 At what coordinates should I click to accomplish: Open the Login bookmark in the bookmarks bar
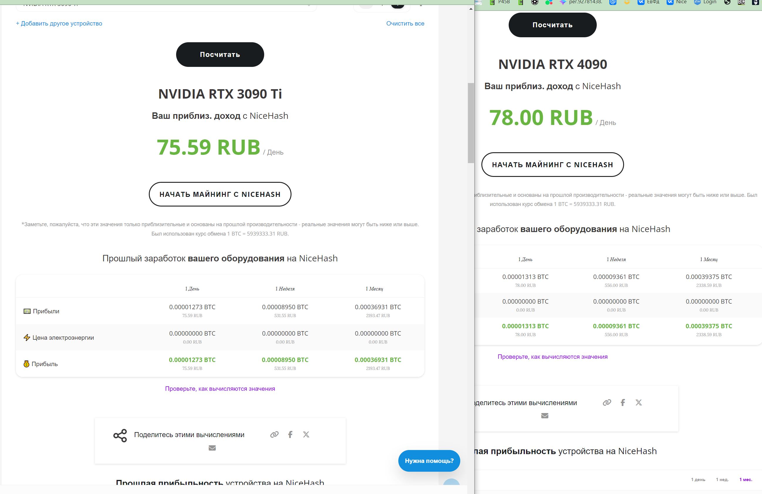click(x=705, y=2)
